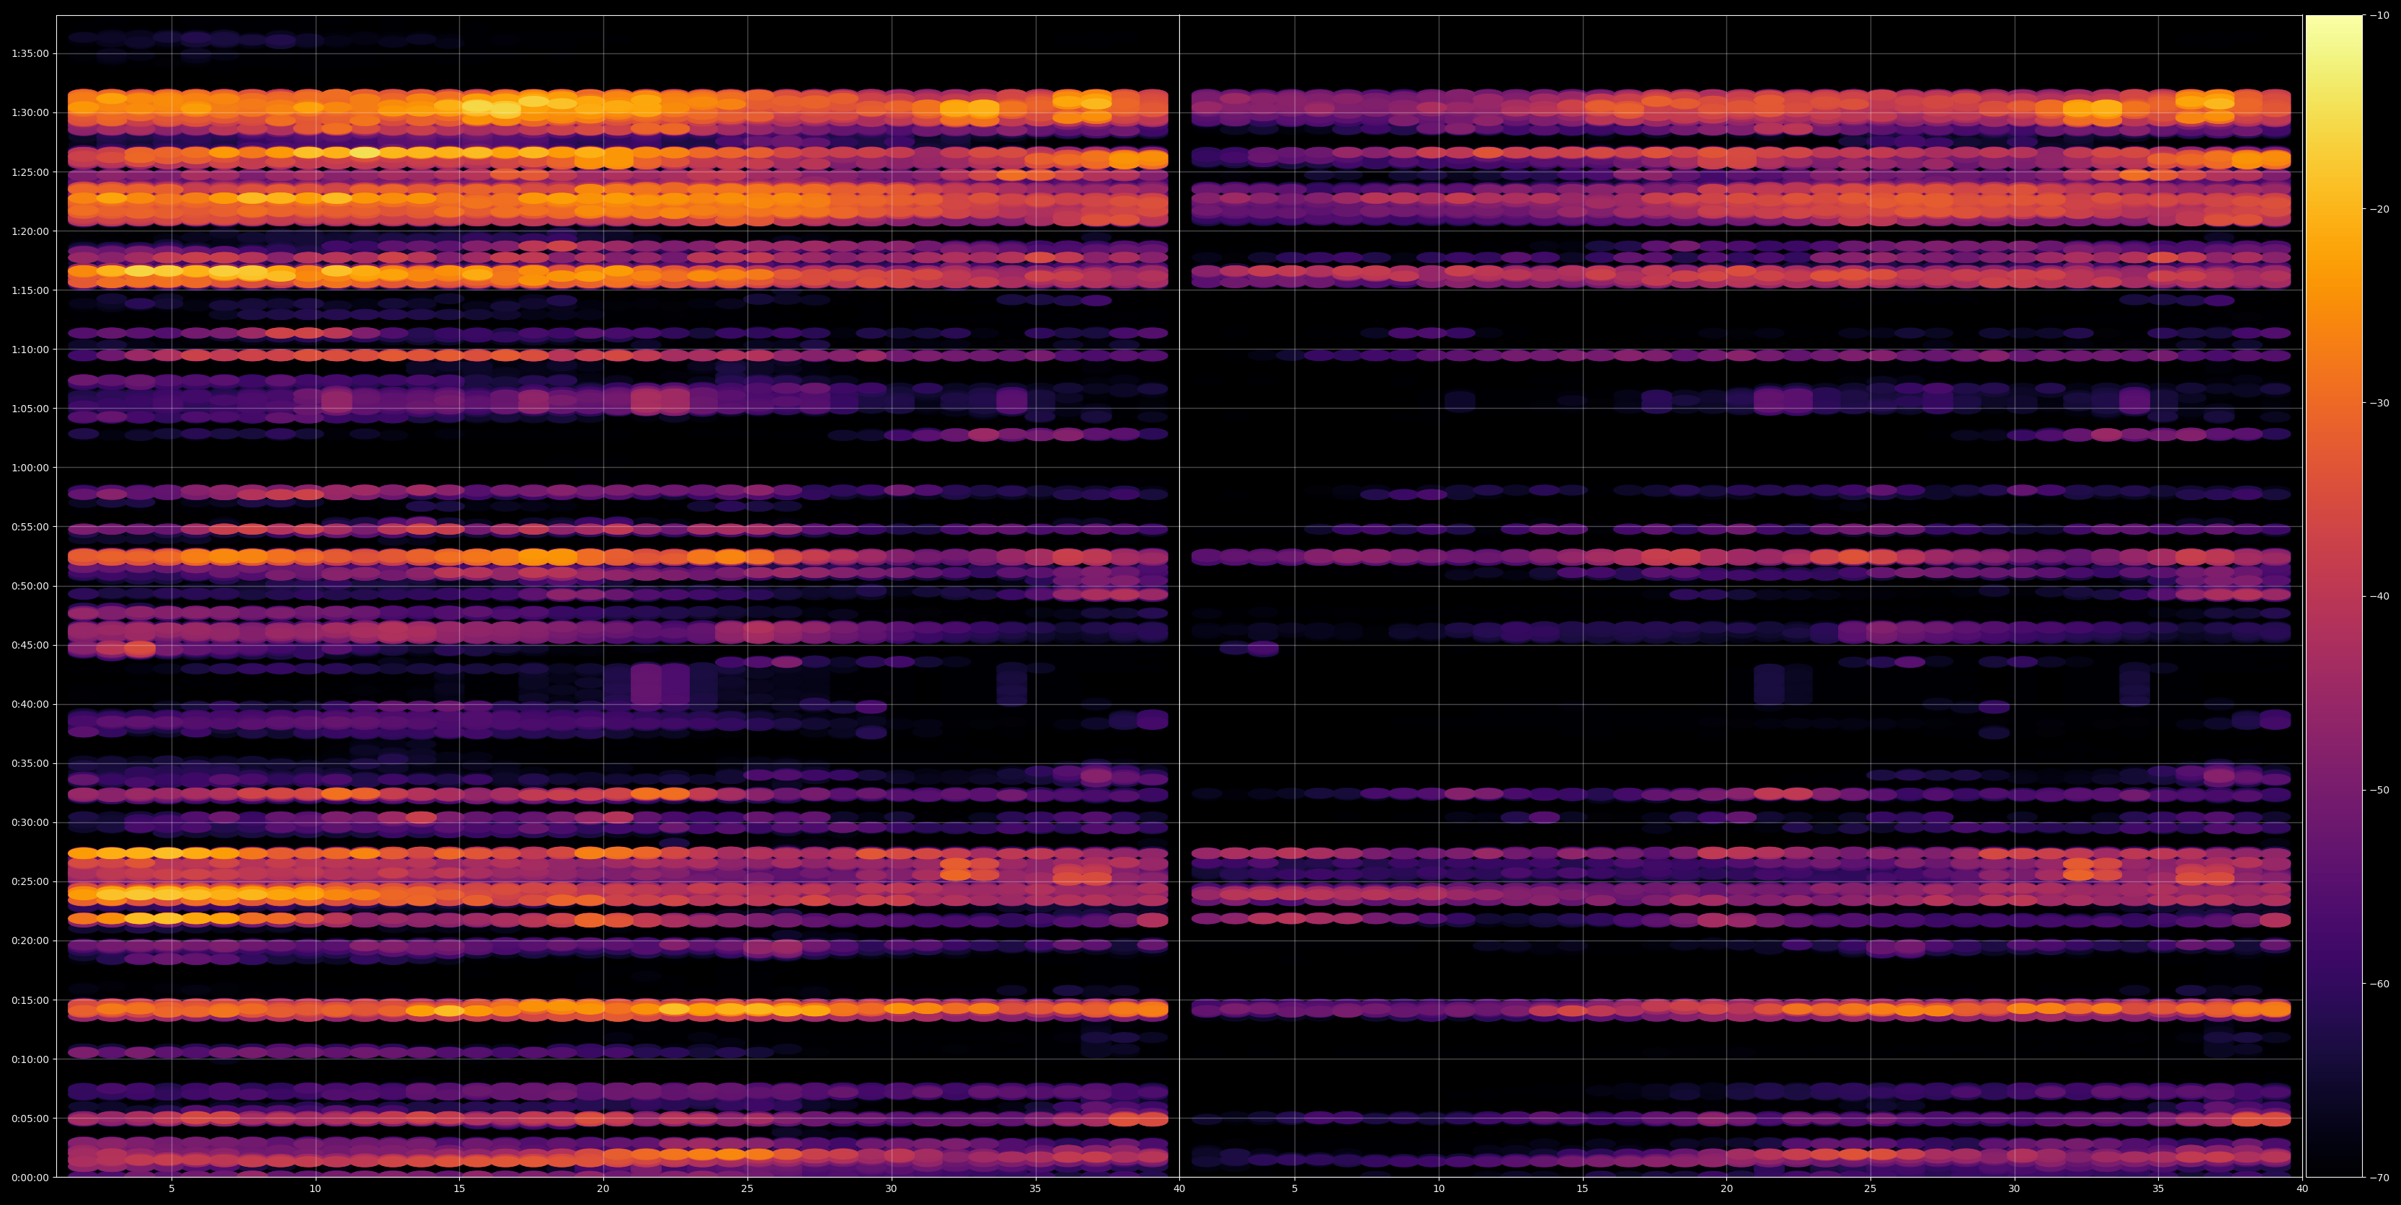The width and height of the screenshot is (2401, 1205).
Task: Click the 0:55:00 y-axis label
Action: click(x=30, y=527)
